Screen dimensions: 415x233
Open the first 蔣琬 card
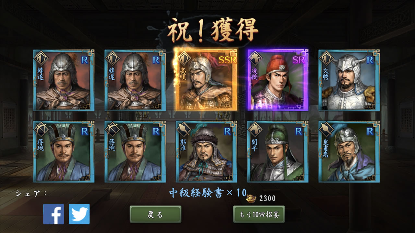(x=64, y=152)
